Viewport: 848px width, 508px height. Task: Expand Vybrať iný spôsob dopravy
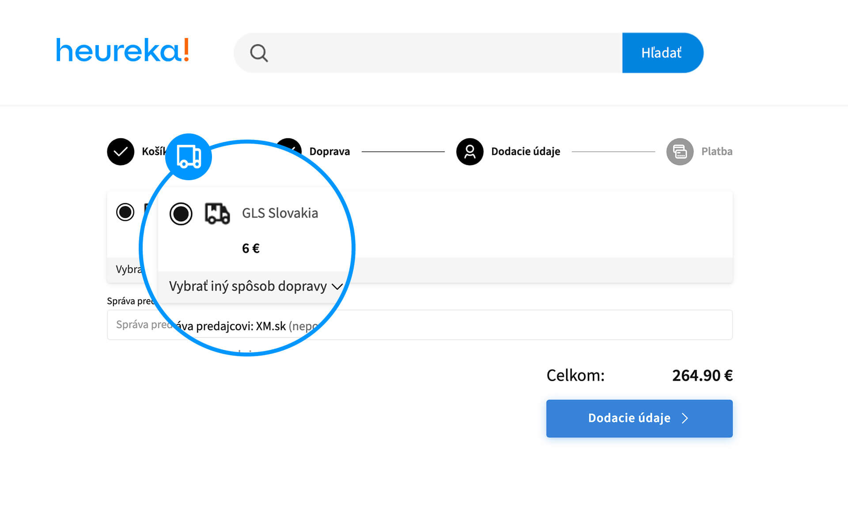[247, 286]
